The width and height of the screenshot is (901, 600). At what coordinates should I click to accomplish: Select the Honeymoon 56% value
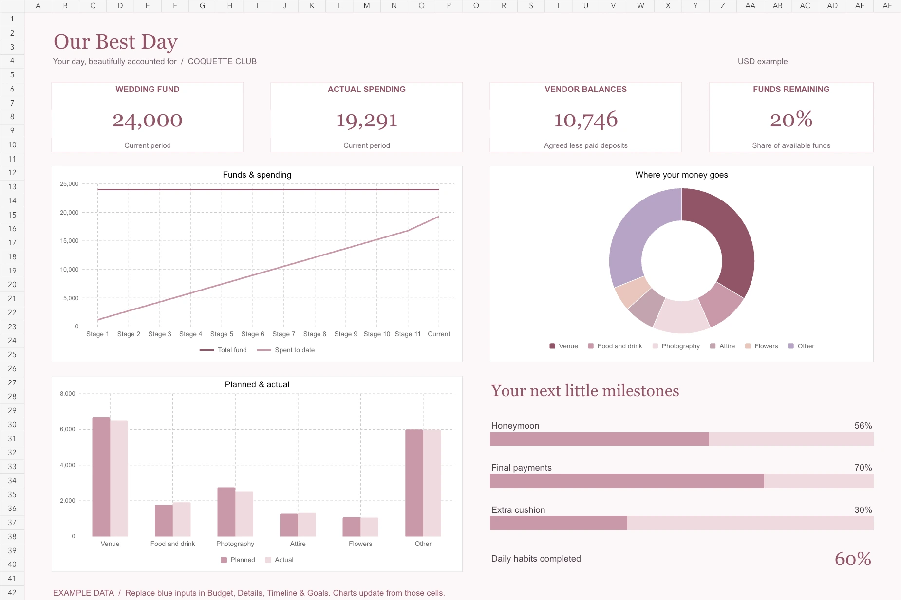[x=863, y=426]
